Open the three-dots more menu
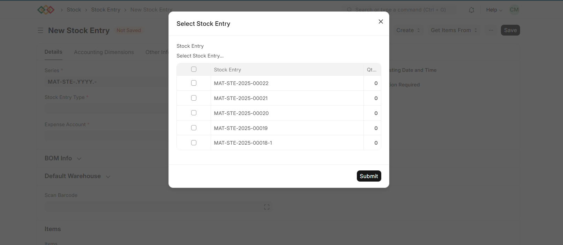Image resolution: width=563 pixels, height=245 pixels. click(x=491, y=30)
